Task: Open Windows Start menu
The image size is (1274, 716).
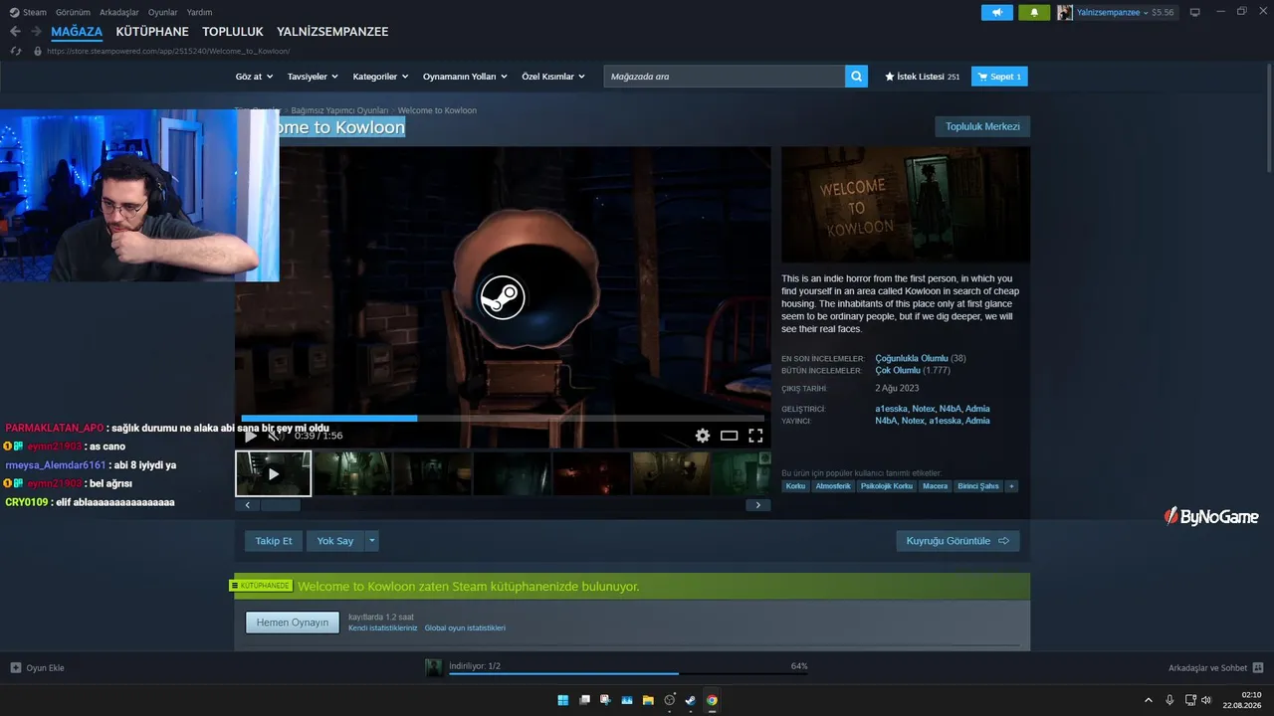Action: point(563,700)
